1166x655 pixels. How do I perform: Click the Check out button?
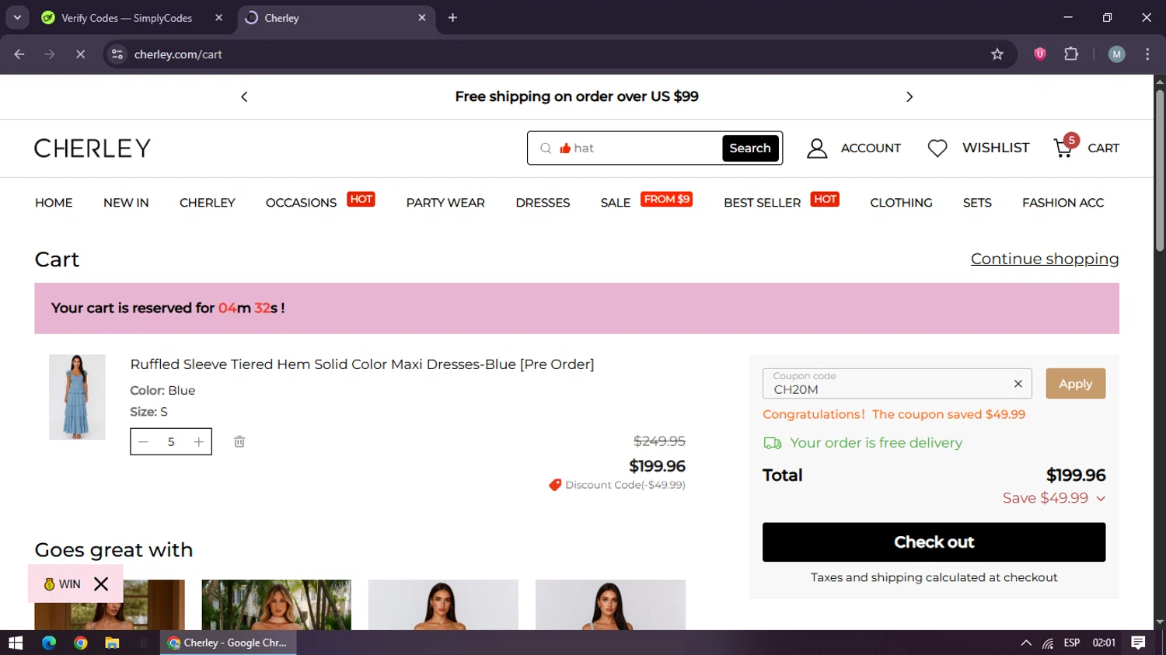(x=934, y=542)
